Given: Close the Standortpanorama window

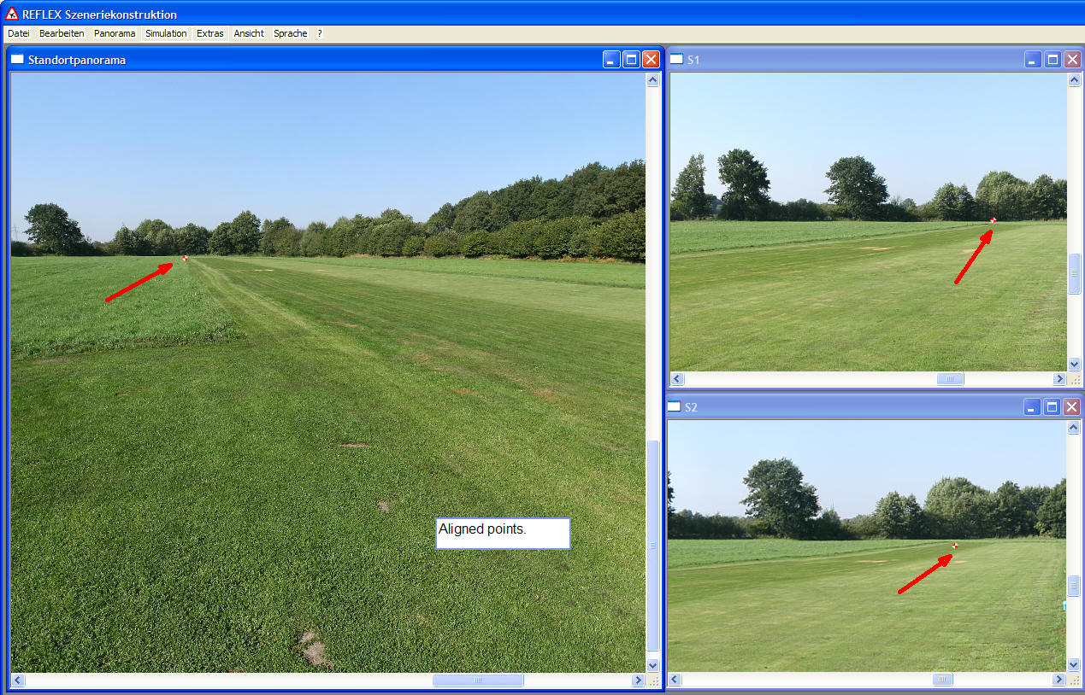Looking at the screenshot, I should (651, 60).
